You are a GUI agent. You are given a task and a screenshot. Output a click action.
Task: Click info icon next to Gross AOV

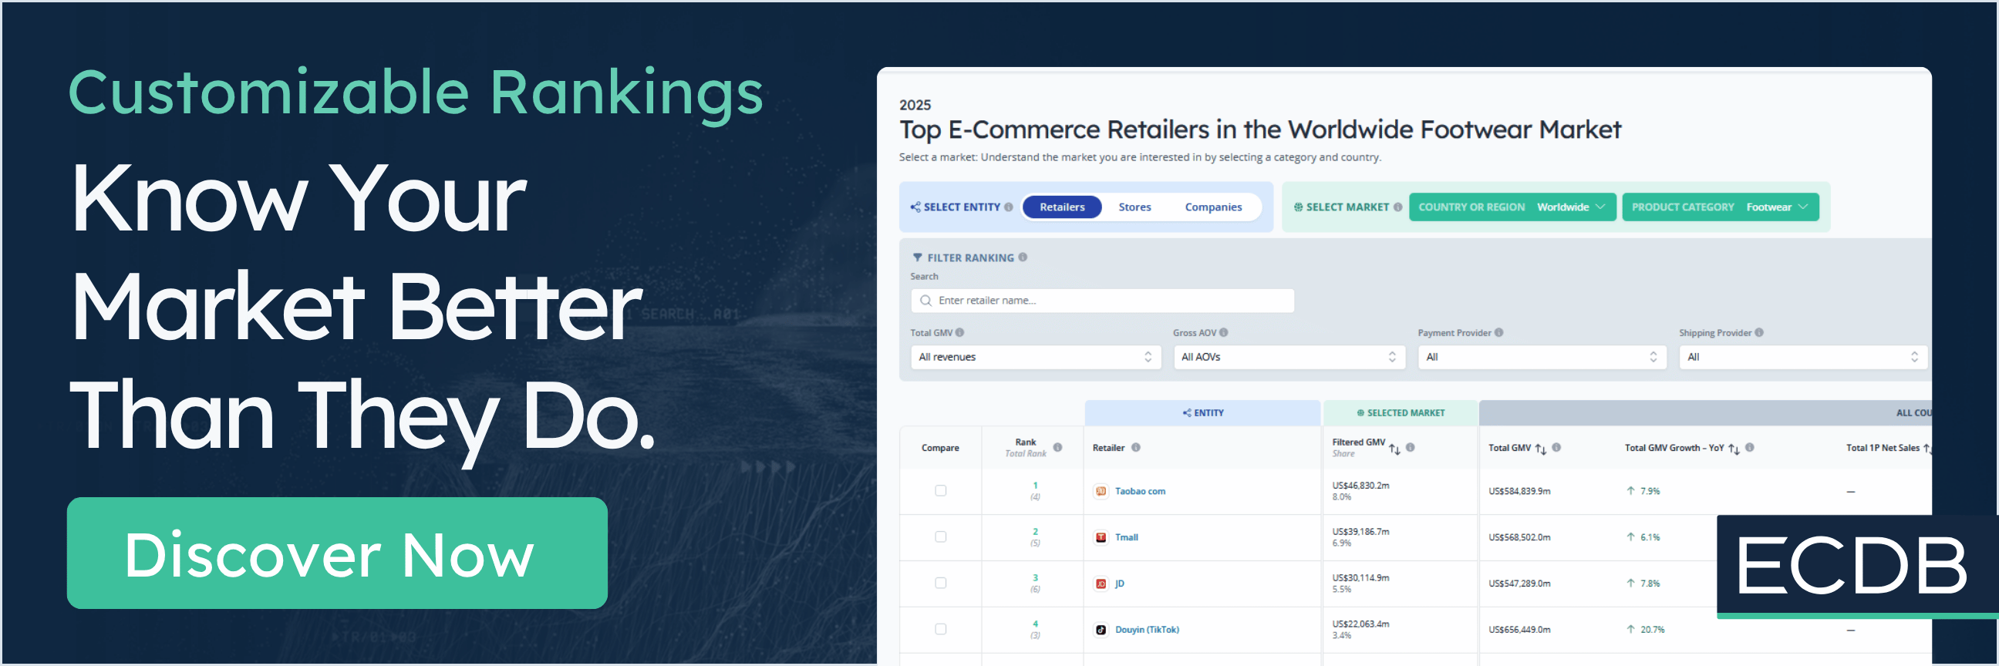tap(1223, 332)
